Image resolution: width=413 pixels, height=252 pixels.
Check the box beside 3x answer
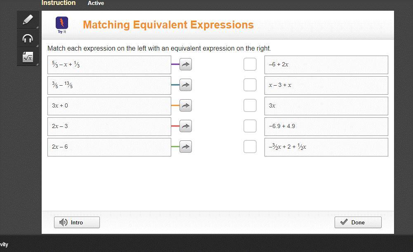click(250, 105)
